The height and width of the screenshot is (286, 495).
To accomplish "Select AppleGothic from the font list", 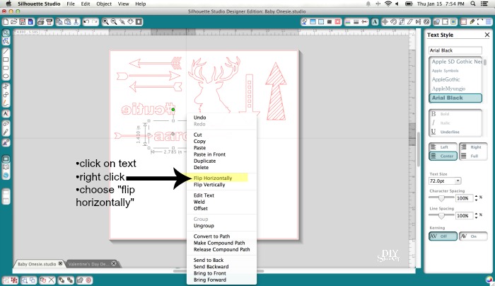I will click(444, 79).
